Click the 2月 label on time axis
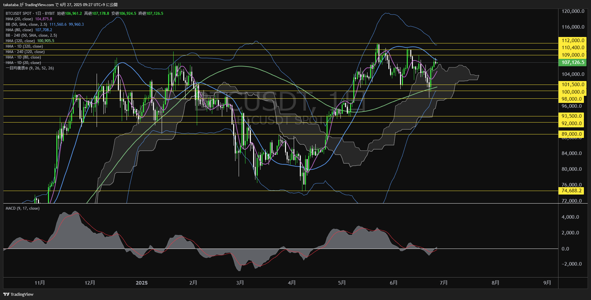The height and width of the screenshot is (300, 591). point(193,283)
